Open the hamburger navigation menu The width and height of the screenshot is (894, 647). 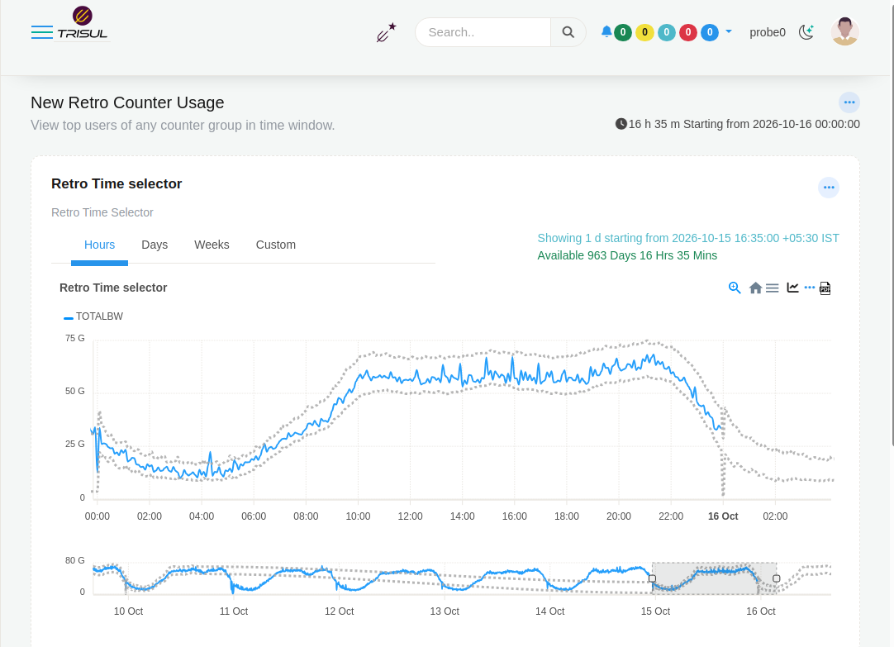(x=41, y=32)
